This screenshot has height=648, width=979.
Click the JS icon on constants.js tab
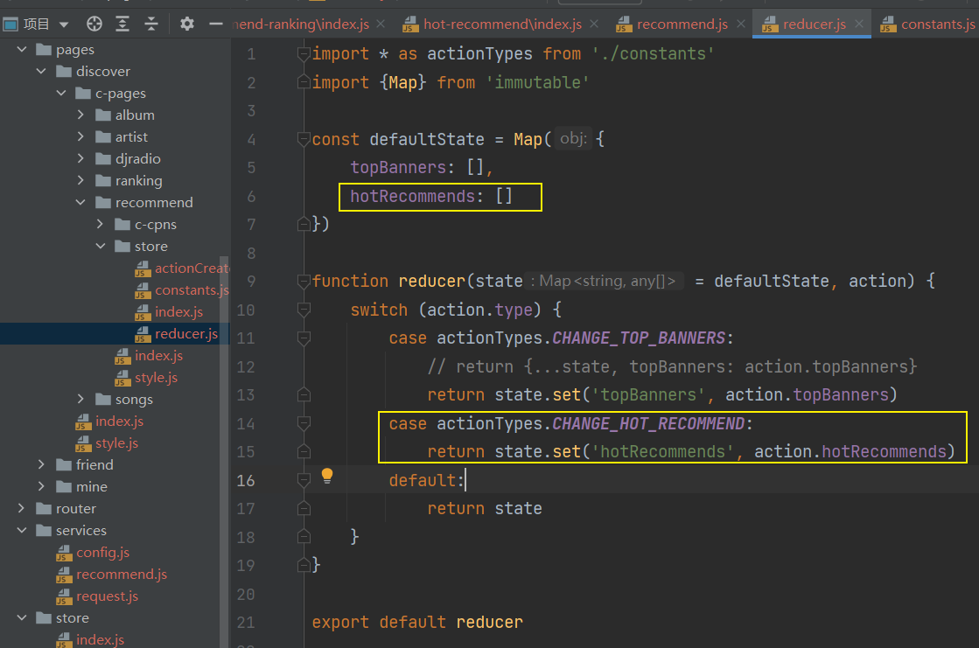888,24
